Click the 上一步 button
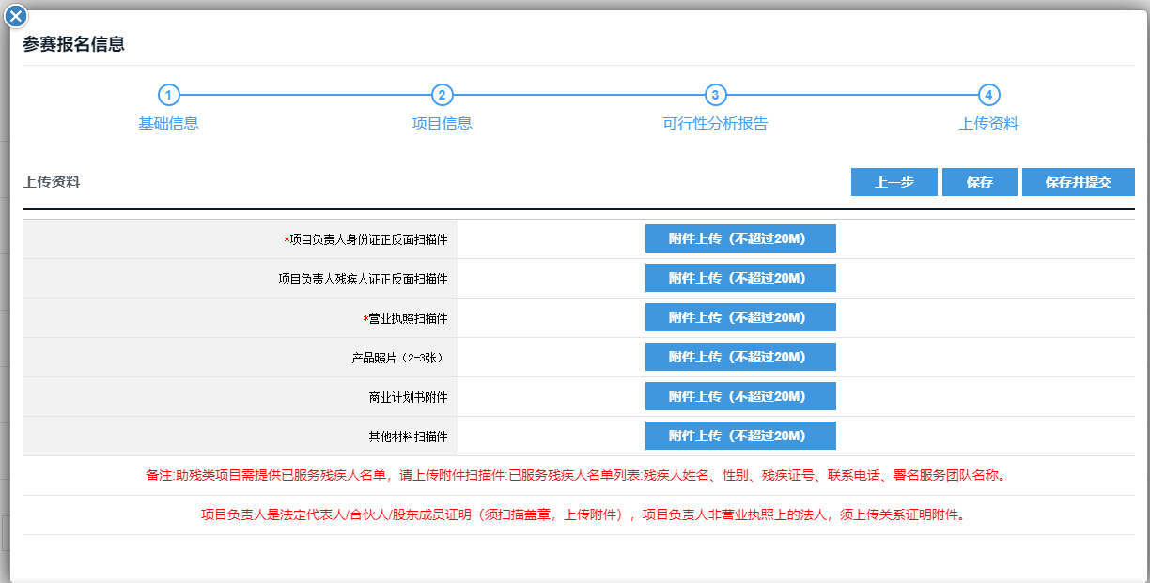 click(894, 182)
